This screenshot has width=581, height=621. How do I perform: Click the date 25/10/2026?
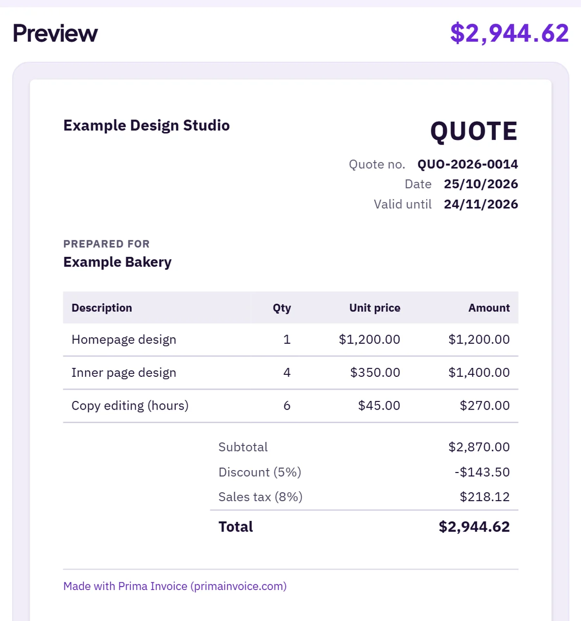[x=481, y=184]
